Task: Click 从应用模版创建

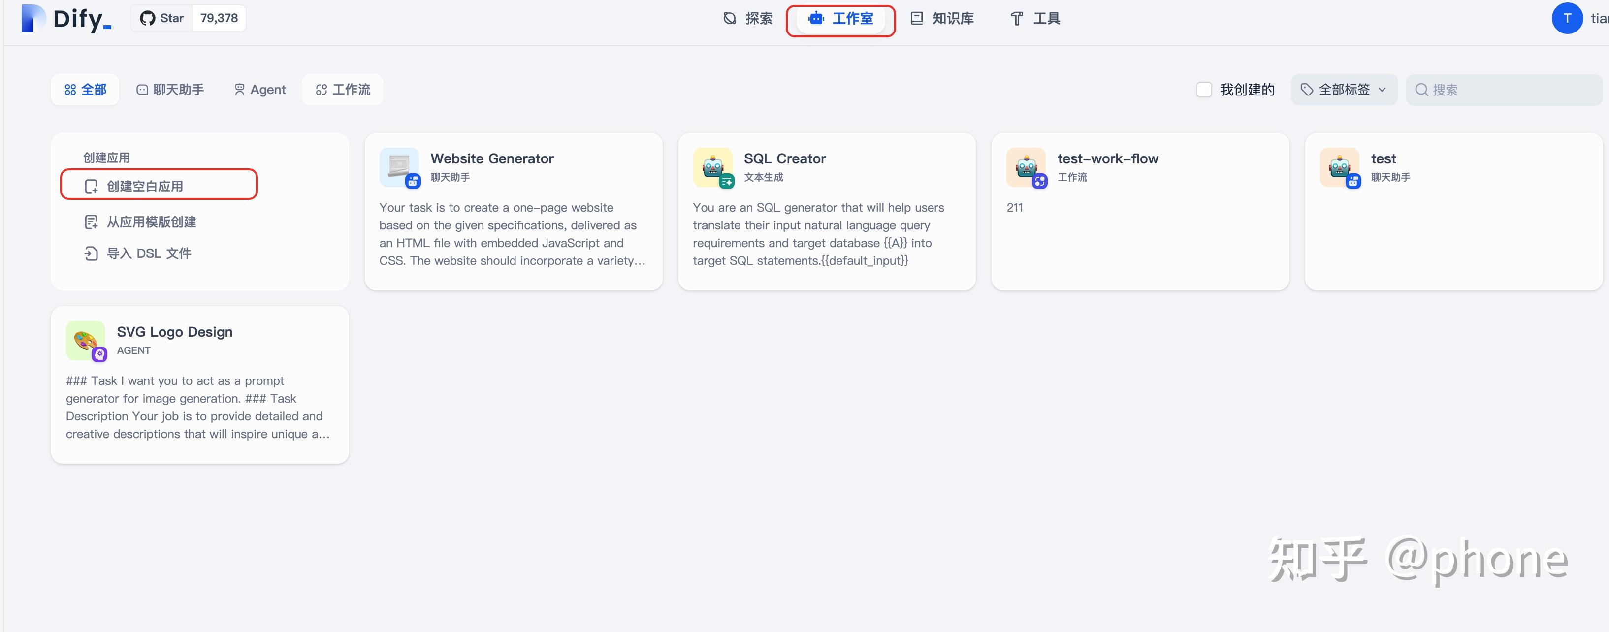Action: (x=151, y=221)
